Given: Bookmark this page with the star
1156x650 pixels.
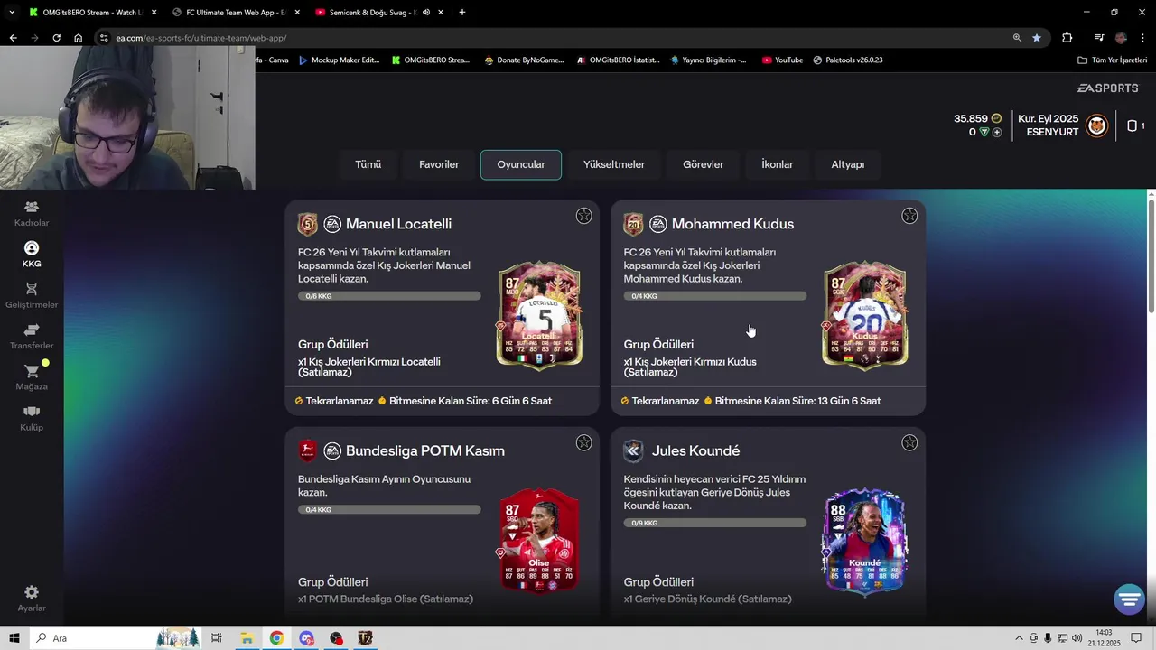Looking at the screenshot, I should (1037, 38).
